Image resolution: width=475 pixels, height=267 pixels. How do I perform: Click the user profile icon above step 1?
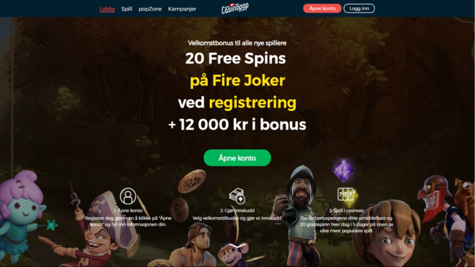[128, 196]
